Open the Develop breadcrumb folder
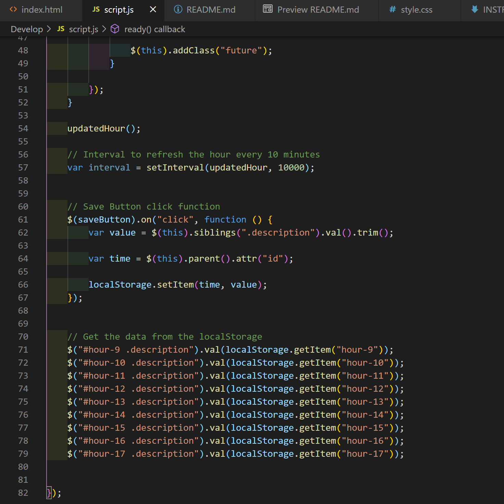 tap(27, 29)
